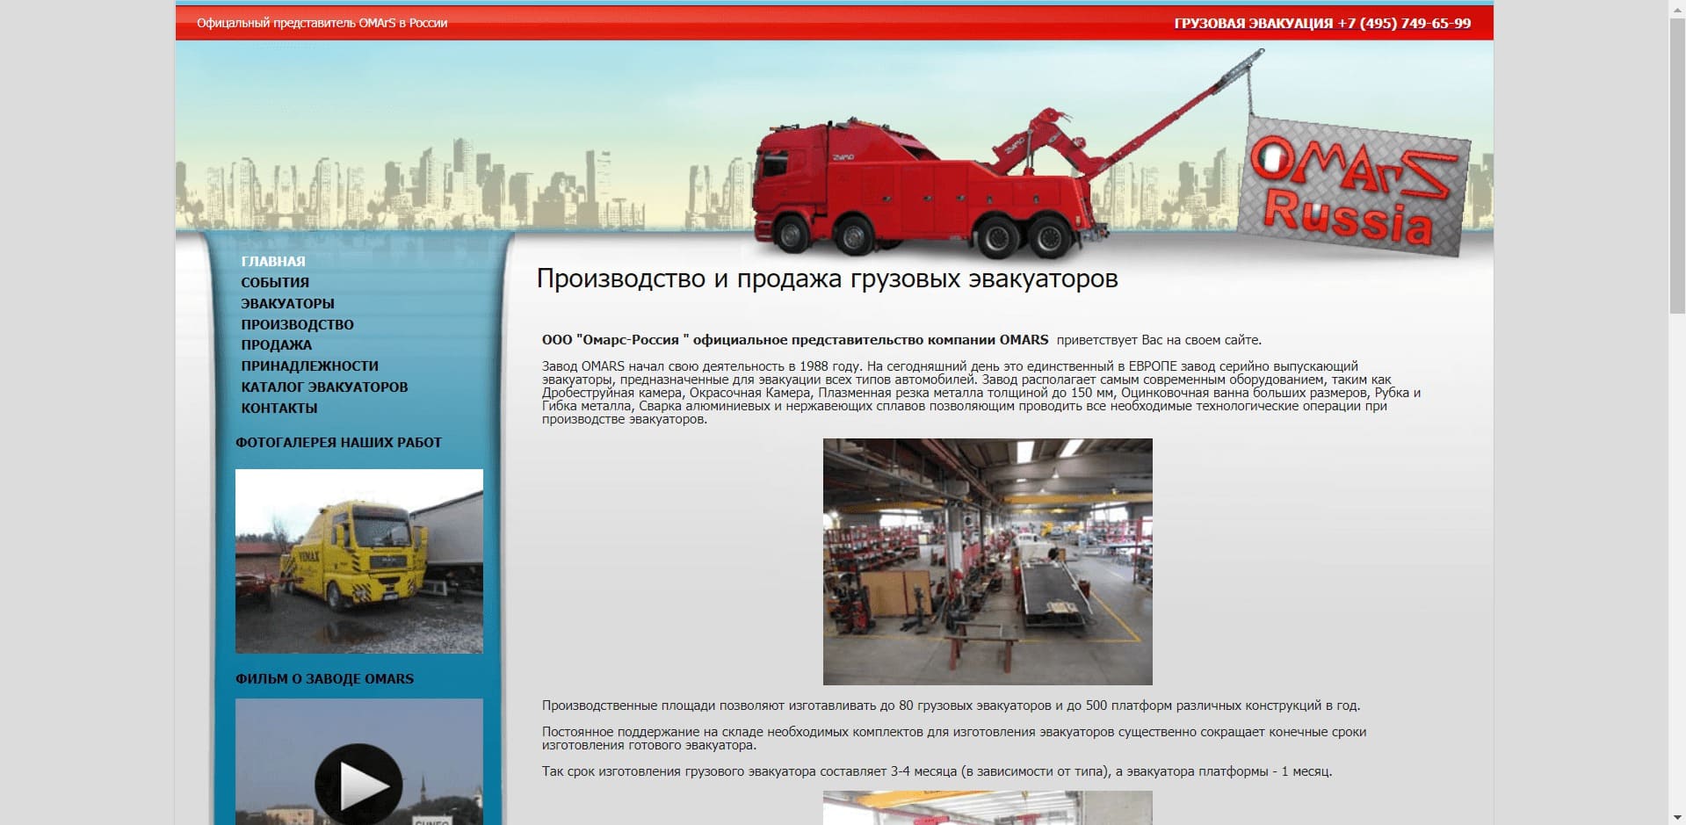Click the play button on factory film
Screen dimensions: 1686x825
358,785
